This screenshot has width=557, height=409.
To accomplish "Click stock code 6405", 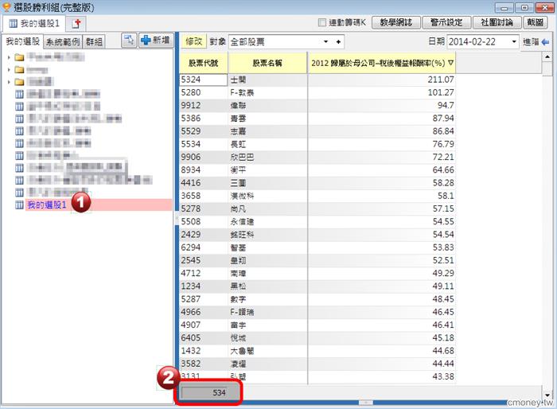I will (x=191, y=337).
